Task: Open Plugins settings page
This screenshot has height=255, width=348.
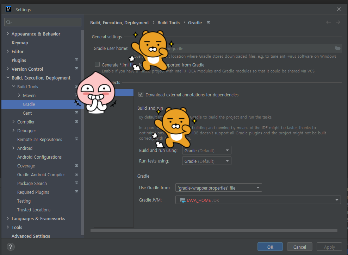Action: point(19,60)
